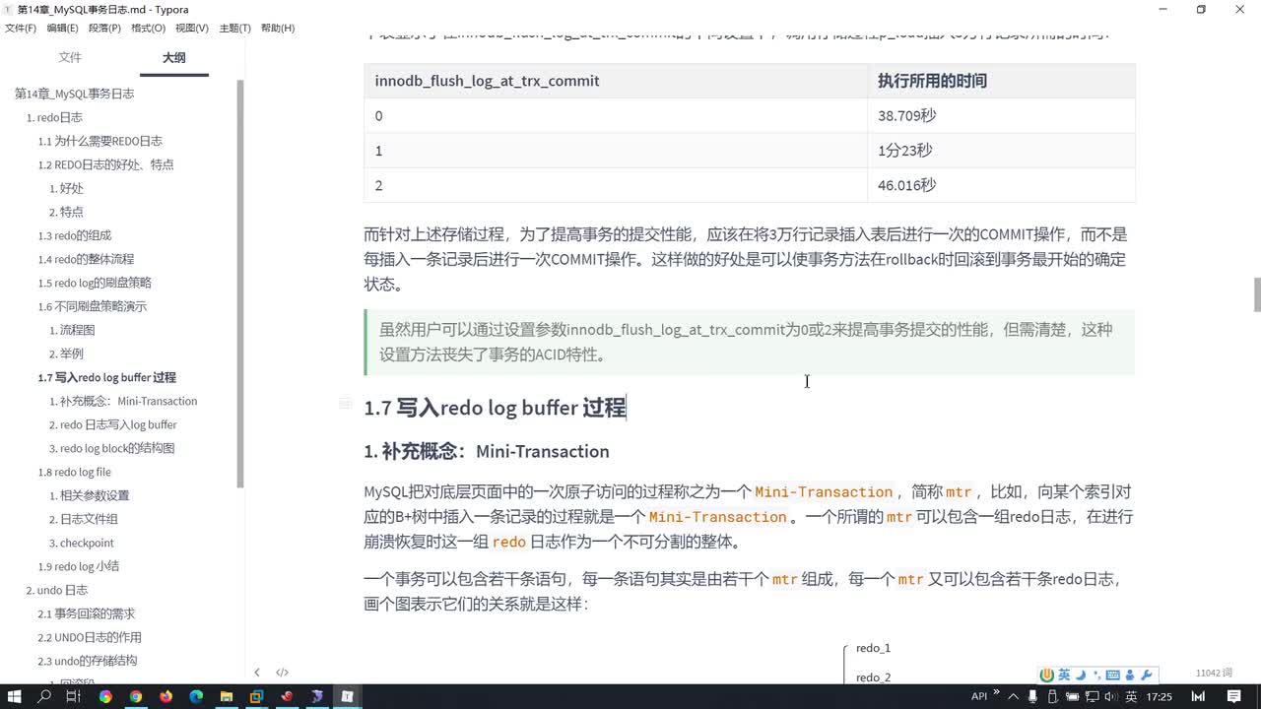Open the 文件(F) menu
Screen dimensions: 1261x709
point(21,28)
